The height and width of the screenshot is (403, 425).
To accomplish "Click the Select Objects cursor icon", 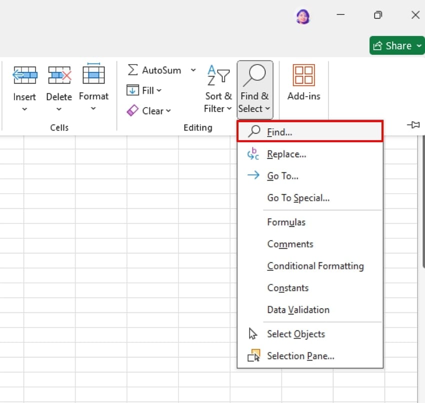I will (252, 334).
